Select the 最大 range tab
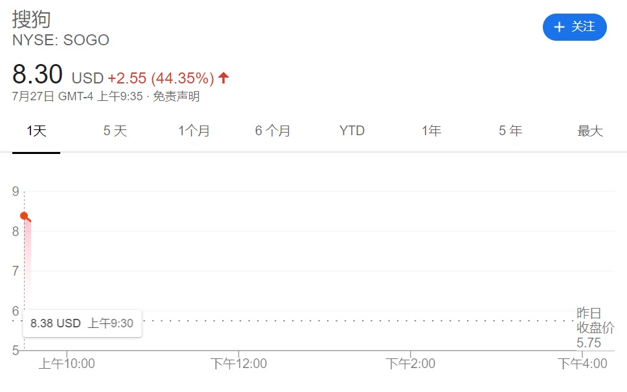 pyautogui.click(x=590, y=131)
